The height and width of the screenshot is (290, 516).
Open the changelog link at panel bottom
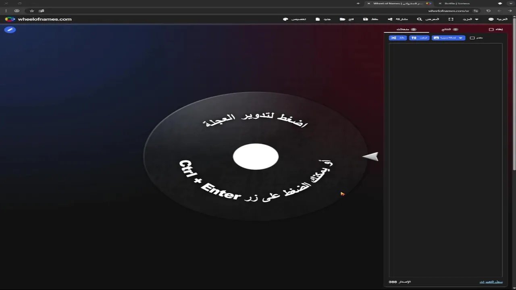(x=491, y=282)
